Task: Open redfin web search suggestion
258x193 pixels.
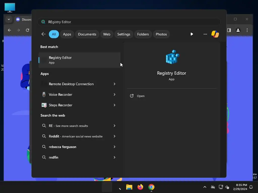Action: 53,157
